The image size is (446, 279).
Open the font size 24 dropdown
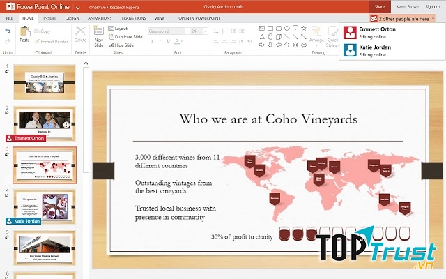tap(205, 31)
